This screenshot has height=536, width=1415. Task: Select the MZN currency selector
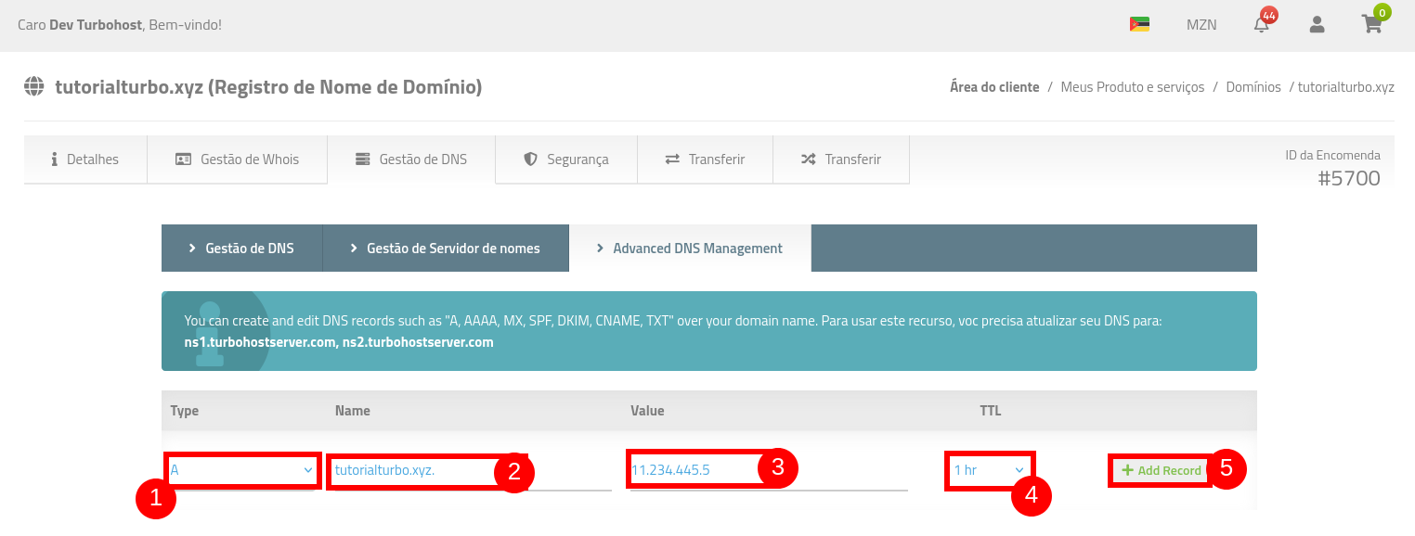(1201, 25)
